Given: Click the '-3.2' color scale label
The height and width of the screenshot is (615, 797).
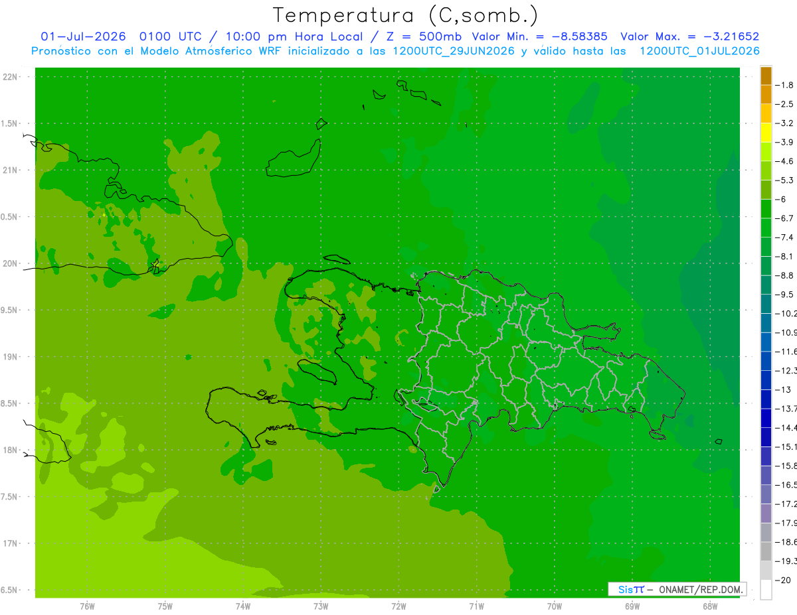Looking at the screenshot, I should coord(785,123).
